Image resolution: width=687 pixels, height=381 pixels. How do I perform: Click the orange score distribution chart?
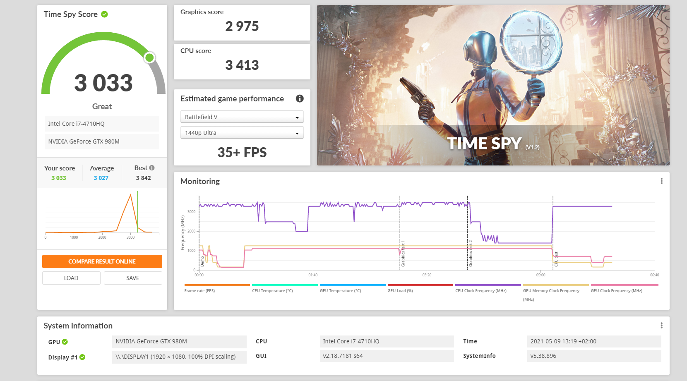(x=102, y=214)
